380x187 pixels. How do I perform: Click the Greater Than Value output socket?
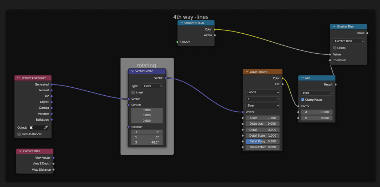(367, 33)
